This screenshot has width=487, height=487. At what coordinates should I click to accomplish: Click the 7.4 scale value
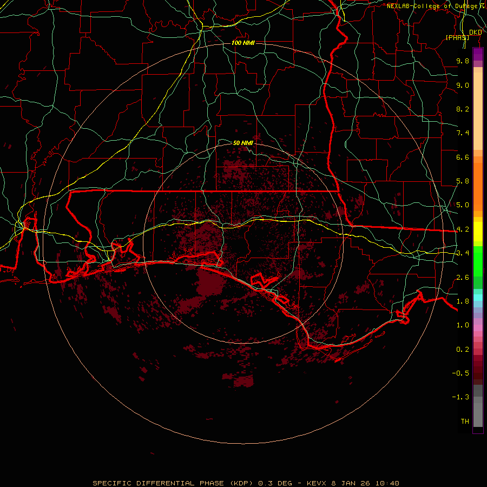tap(463, 133)
